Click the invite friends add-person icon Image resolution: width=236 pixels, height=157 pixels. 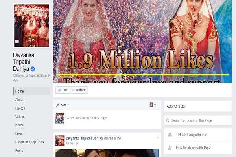coord(170,147)
